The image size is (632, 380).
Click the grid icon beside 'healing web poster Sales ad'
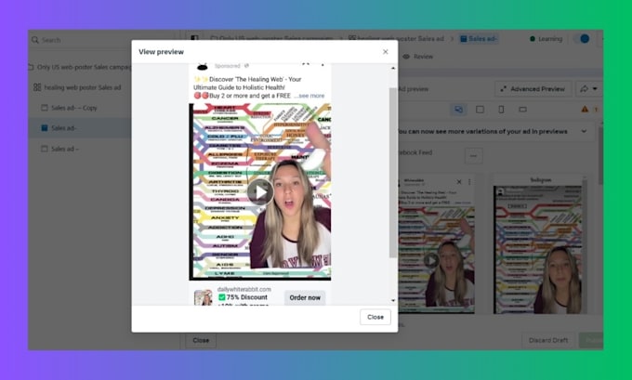37,87
